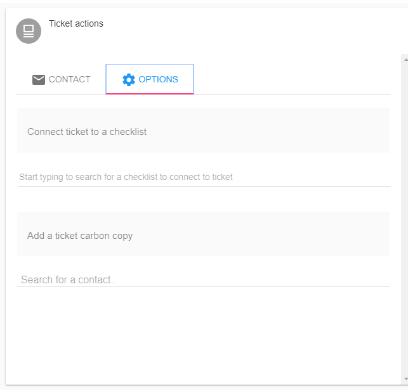Image resolution: width=408 pixels, height=391 pixels.
Task: Click the 'Connect ticket to a checklist' header
Action: [87, 132]
